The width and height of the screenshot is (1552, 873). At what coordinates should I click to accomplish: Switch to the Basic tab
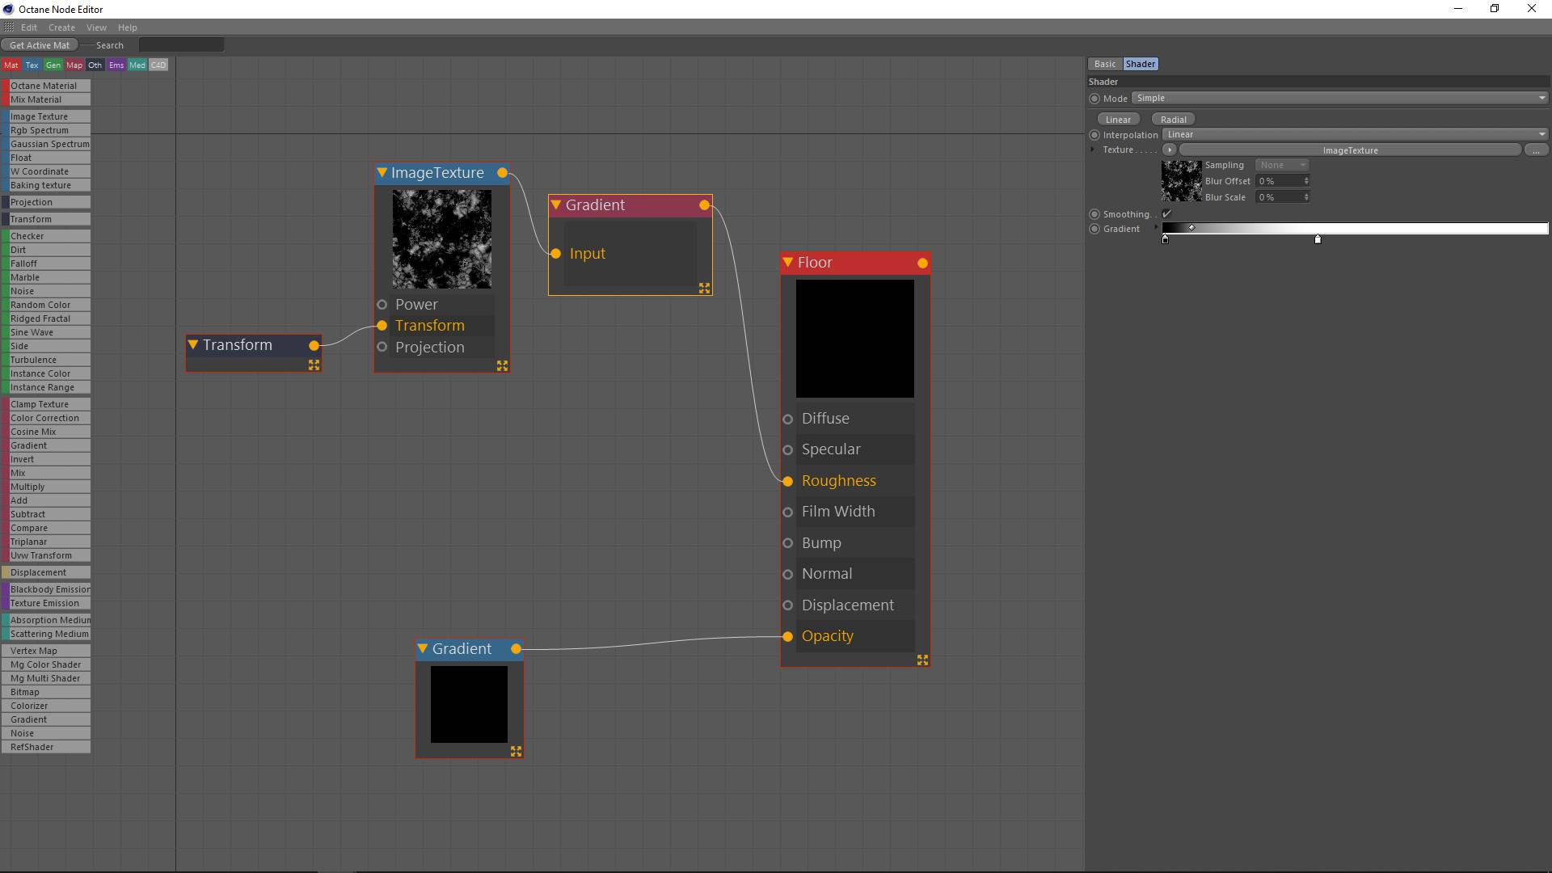tap(1104, 64)
